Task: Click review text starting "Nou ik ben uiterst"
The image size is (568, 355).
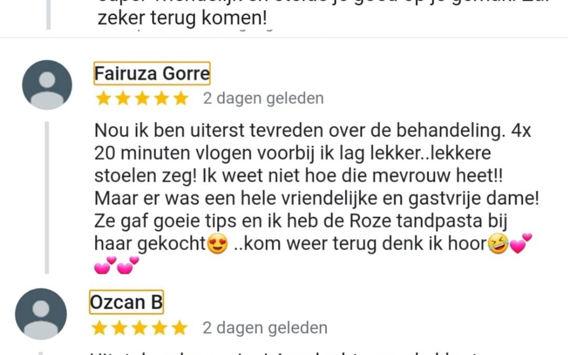Action: pyautogui.click(x=317, y=187)
